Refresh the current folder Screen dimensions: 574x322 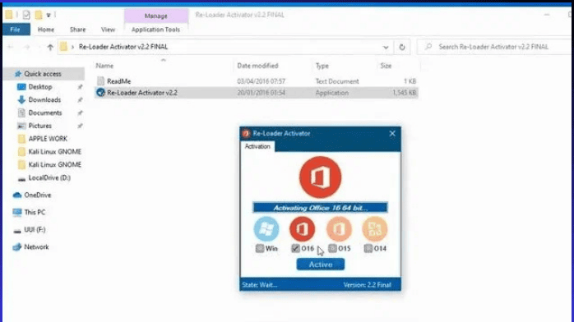click(x=402, y=47)
